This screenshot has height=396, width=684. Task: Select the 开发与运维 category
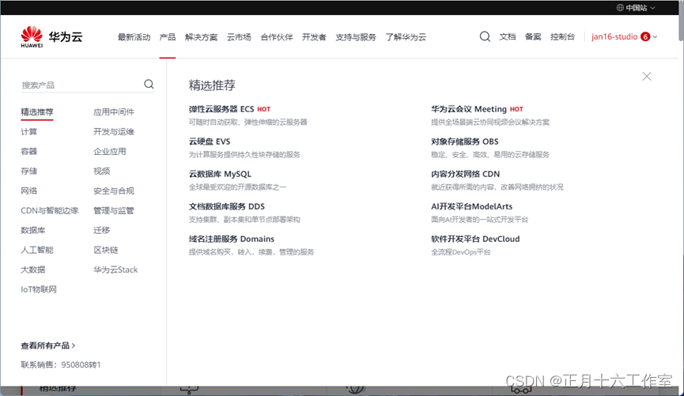(114, 132)
